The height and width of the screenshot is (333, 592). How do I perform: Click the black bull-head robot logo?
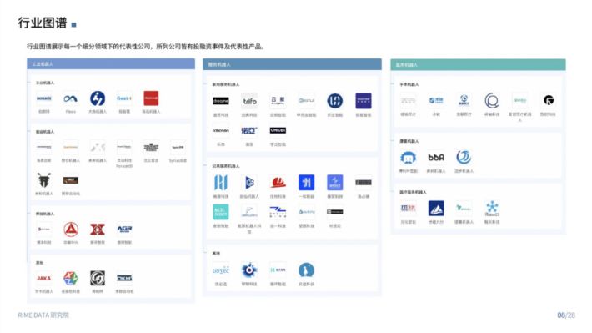coord(44,180)
